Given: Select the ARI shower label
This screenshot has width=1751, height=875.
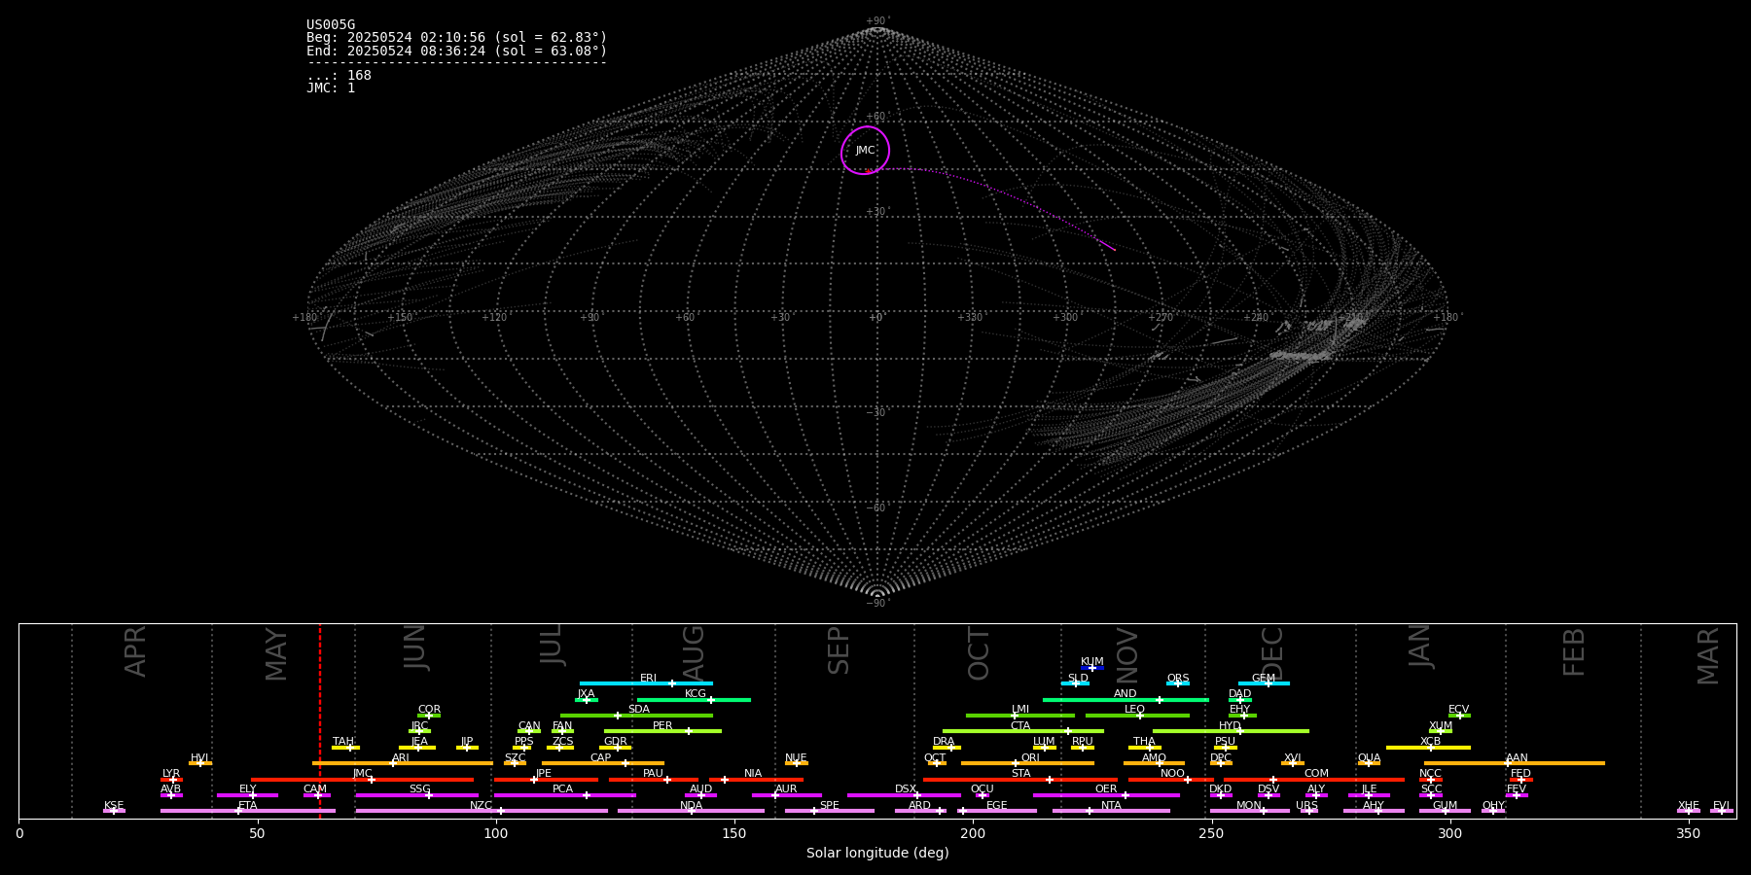Looking at the screenshot, I should (x=401, y=758).
